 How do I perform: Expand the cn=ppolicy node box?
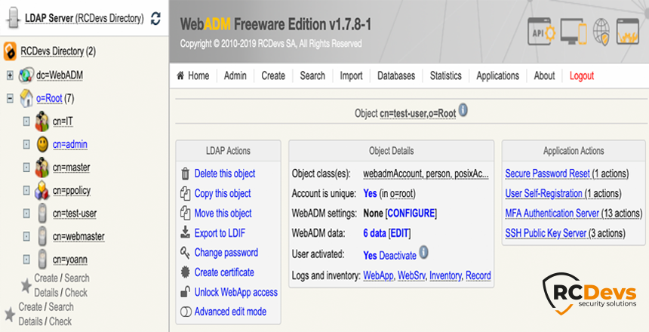point(26,190)
